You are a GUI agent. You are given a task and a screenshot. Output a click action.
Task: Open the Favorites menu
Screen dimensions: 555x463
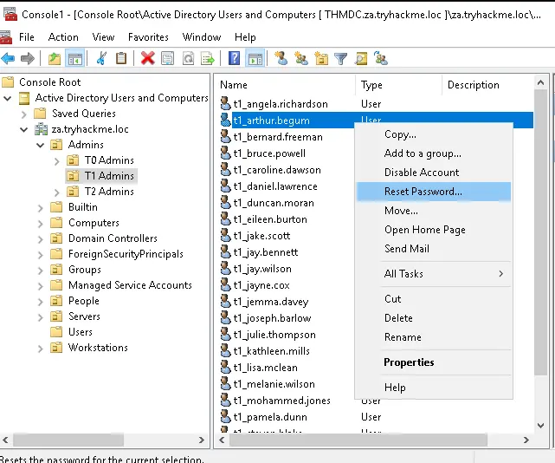pos(148,37)
